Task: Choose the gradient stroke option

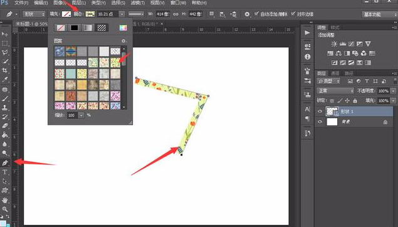Action: pos(88,28)
